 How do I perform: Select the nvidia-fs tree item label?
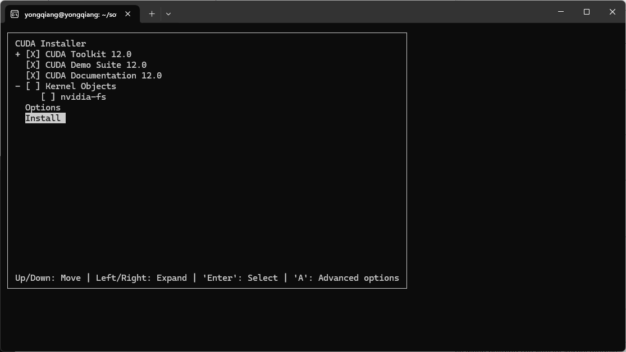pos(84,96)
